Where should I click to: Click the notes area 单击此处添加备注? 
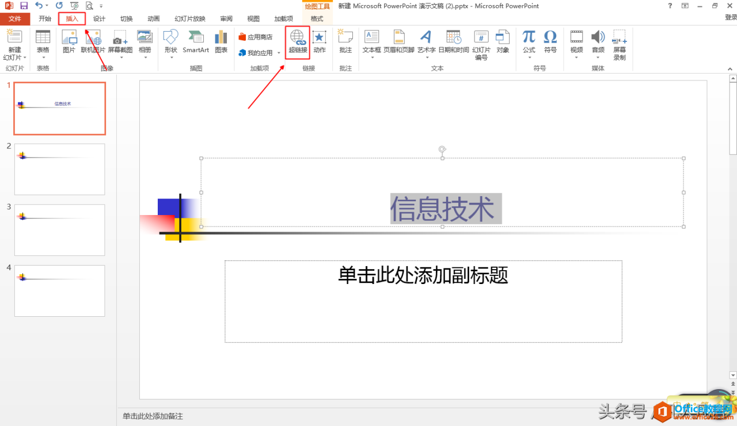(x=153, y=416)
